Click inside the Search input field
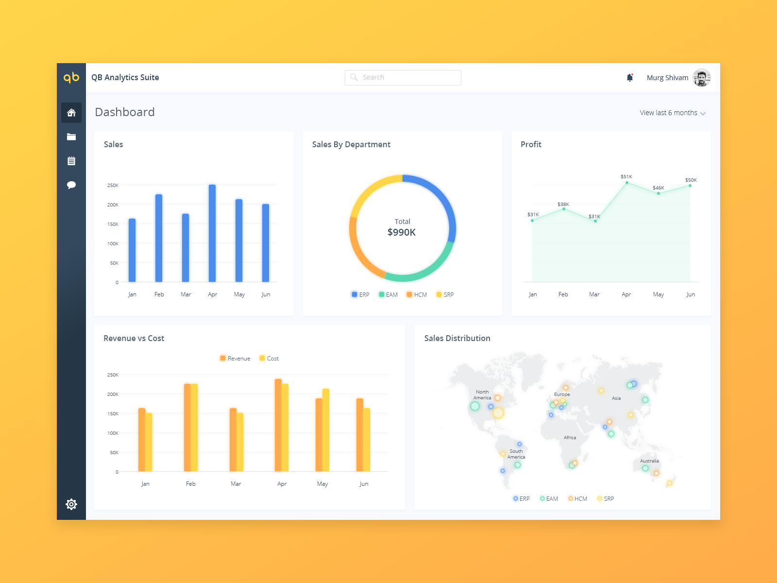Image resolution: width=777 pixels, height=583 pixels. (403, 77)
